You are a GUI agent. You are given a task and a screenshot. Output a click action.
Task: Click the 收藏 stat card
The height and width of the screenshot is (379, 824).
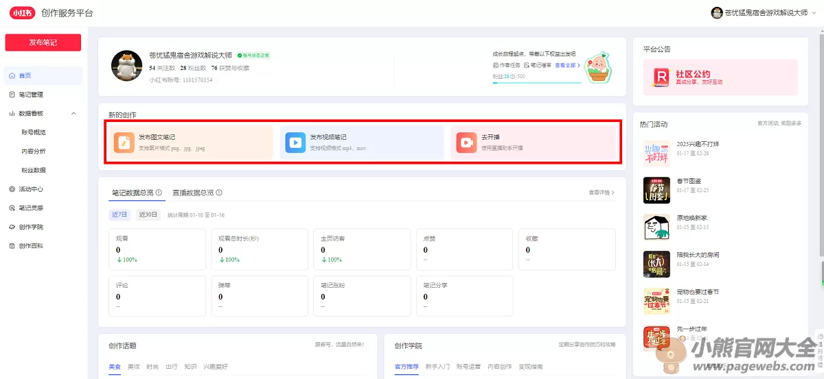(x=566, y=249)
